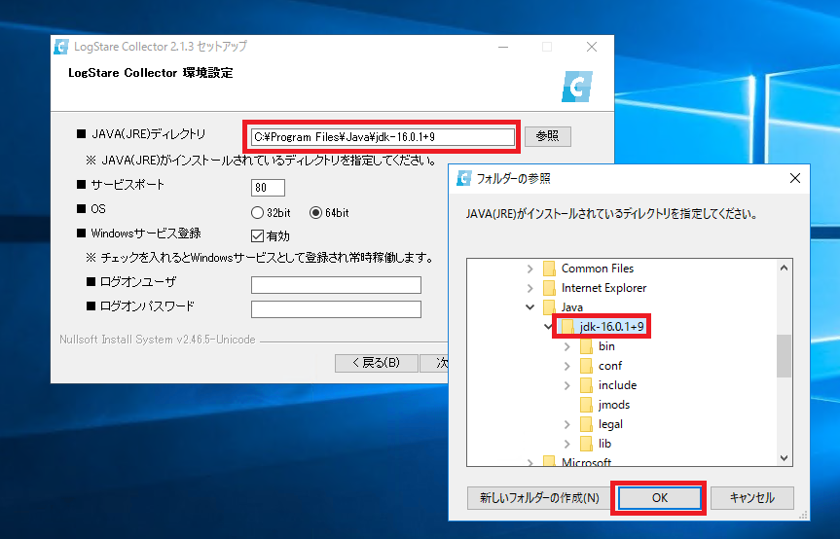
Task: Click キャンセル in folder browse dialog
Action: (x=752, y=498)
